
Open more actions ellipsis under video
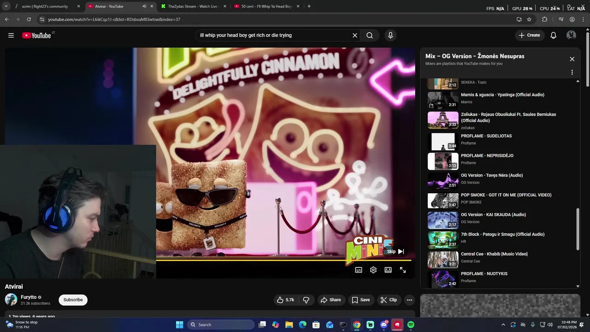[409, 300]
